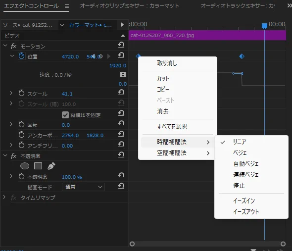The image size is (292, 251).
Task: Collapse the ビデオ section triangle
Action: [123, 36]
